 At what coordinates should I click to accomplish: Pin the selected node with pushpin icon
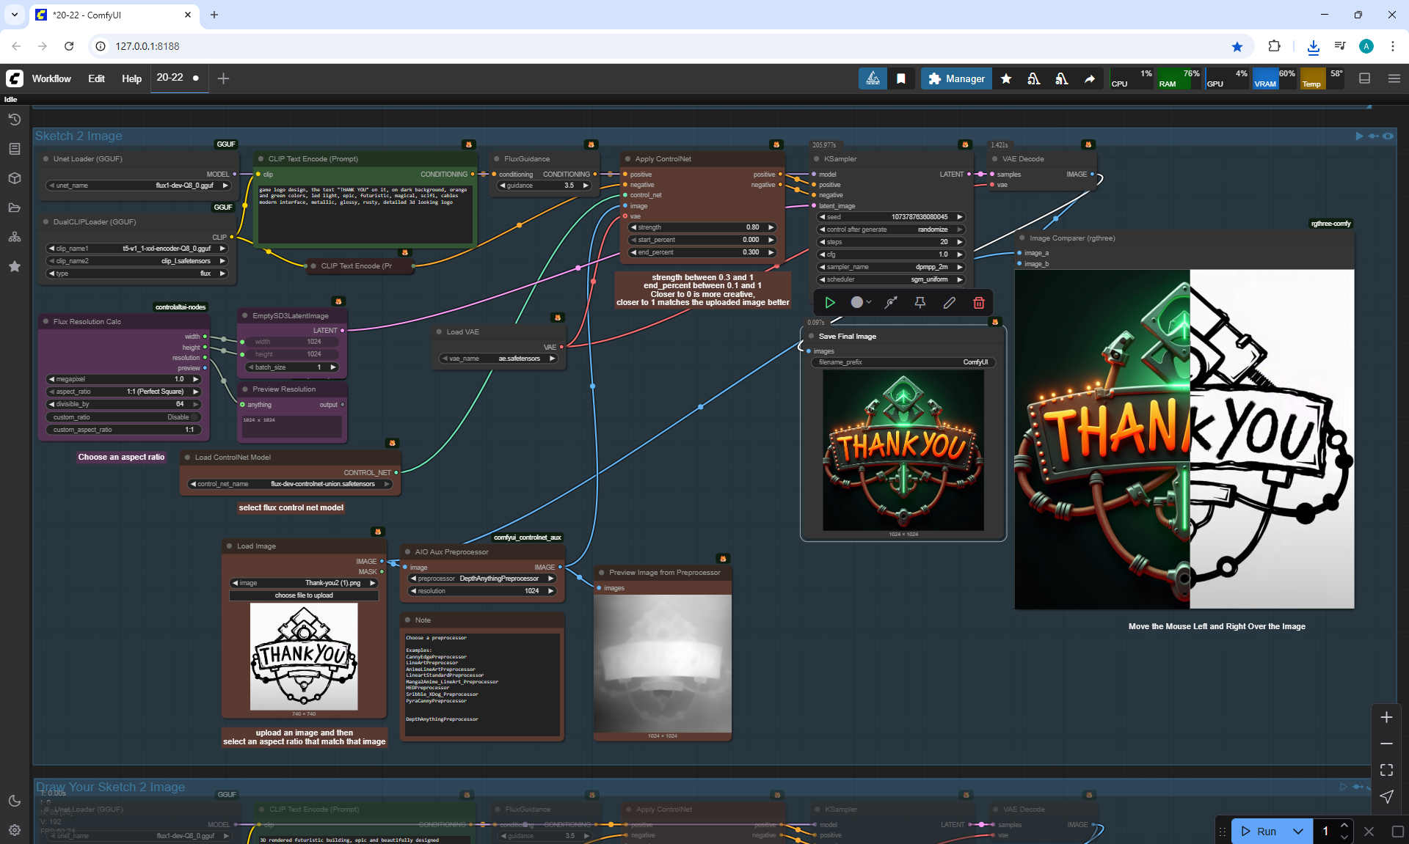(920, 303)
